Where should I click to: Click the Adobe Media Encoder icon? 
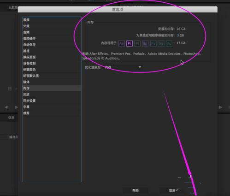point(145,43)
